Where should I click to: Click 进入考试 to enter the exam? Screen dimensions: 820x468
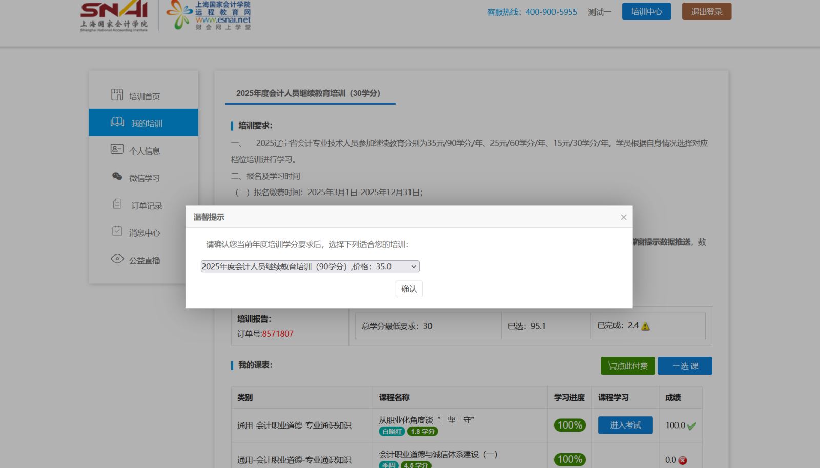[x=625, y=425]
